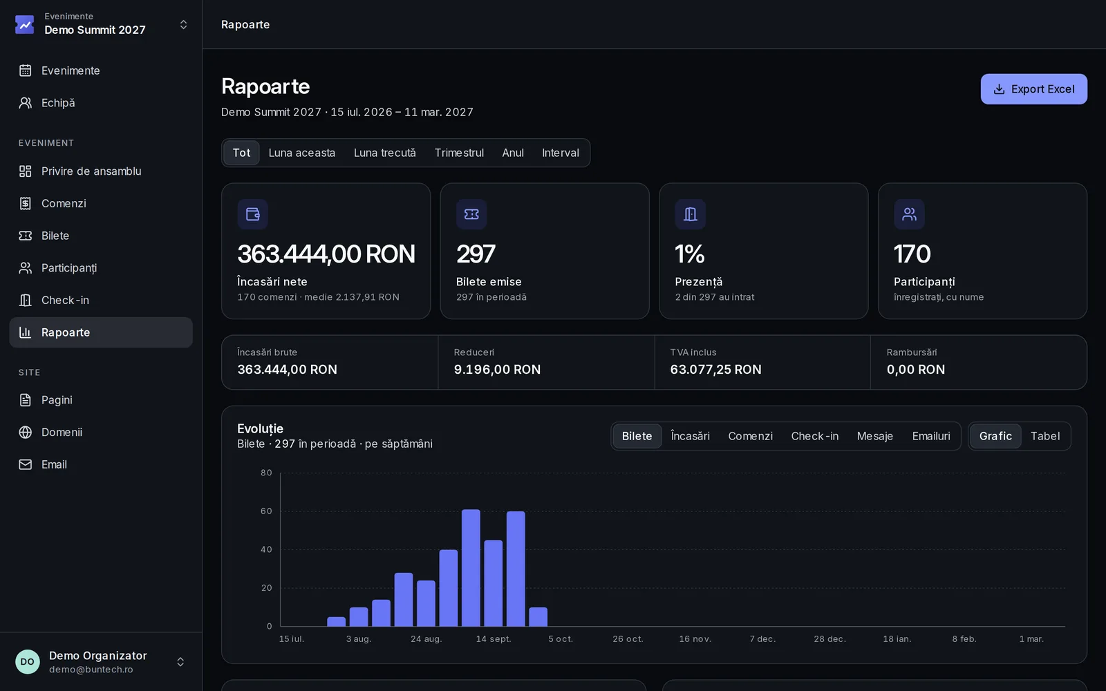
Task: Click the users icon on Participanți card
Action: click(x=909, y=214)
